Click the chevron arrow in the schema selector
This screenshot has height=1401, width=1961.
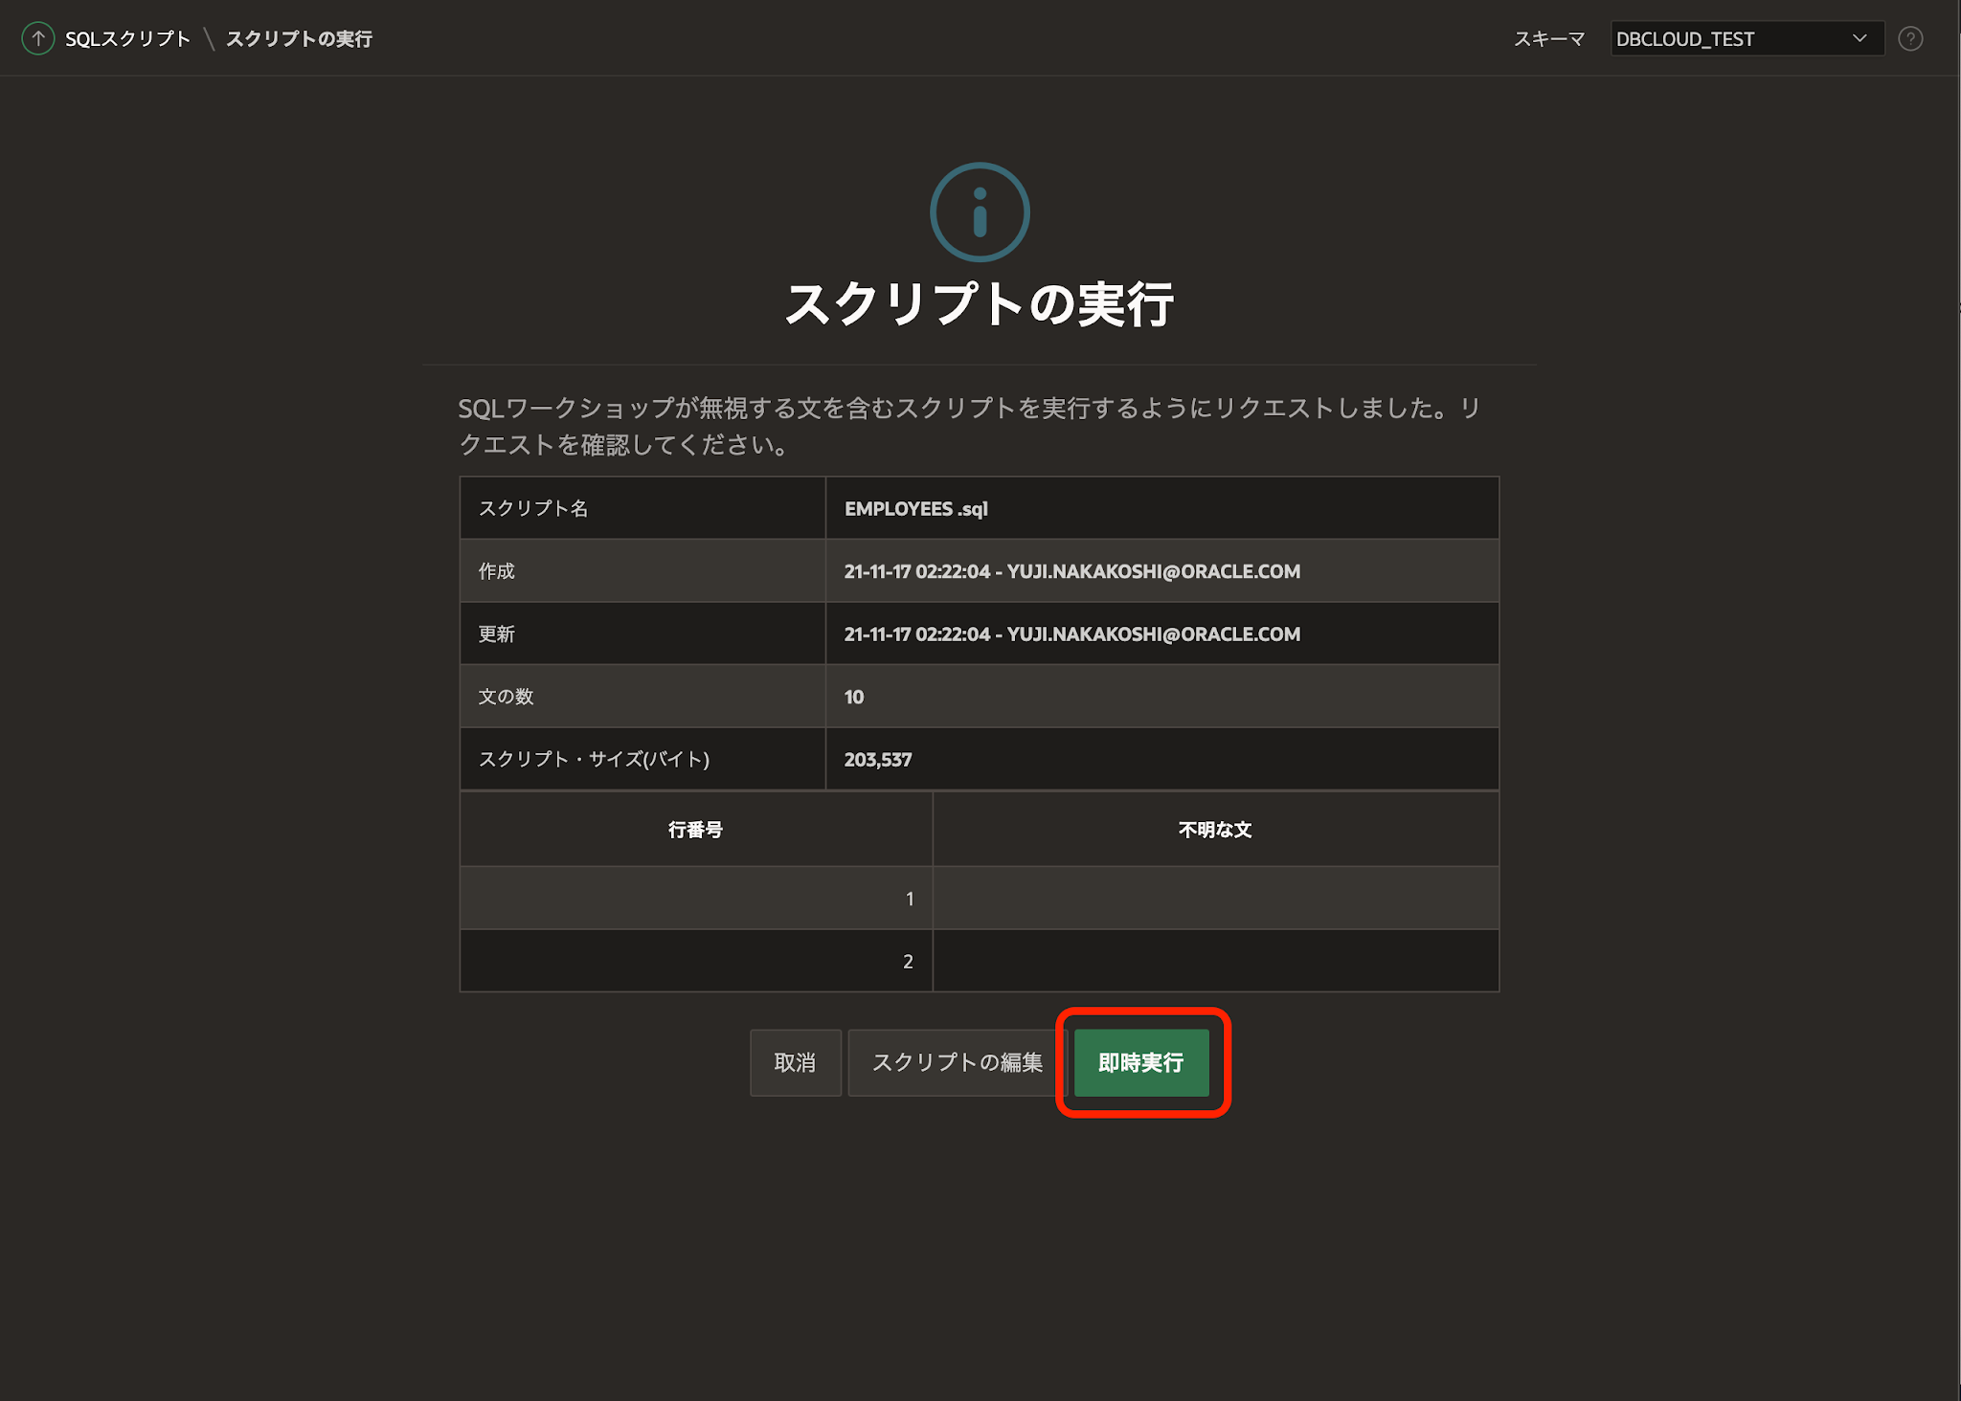coord(1860,38)
